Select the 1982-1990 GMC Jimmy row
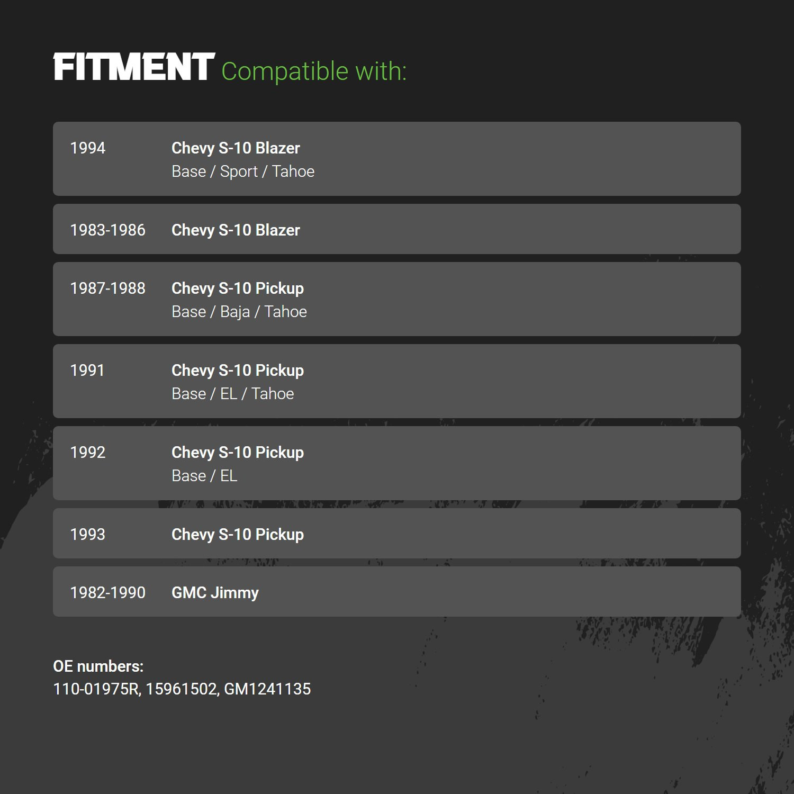This screenshot has height=794, width=794. pyautogui.click(x=397, y=592)
